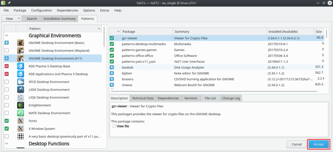Click the package list status column arrow
Screen dimensions: 333x152
(x=118, y=31)
